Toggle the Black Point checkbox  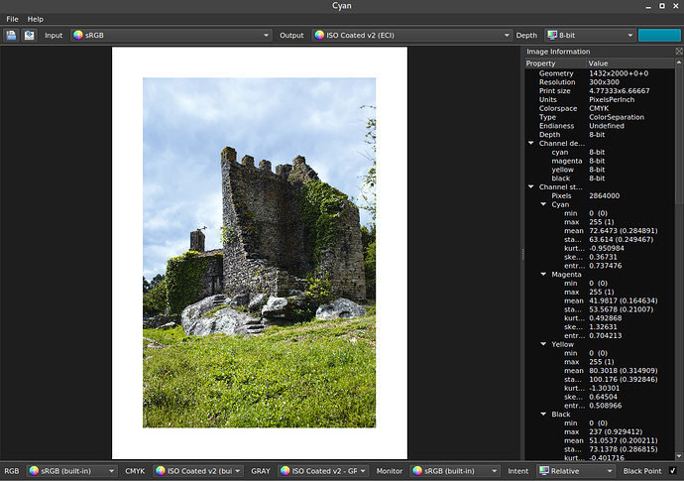672,471
